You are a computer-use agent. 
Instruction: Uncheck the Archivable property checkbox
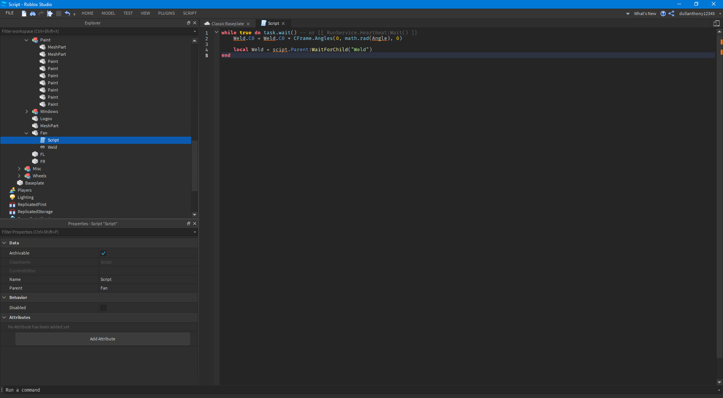point(104,253)
